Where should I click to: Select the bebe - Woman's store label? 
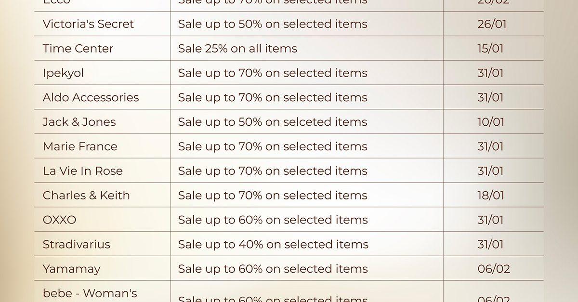pos(90,293)
